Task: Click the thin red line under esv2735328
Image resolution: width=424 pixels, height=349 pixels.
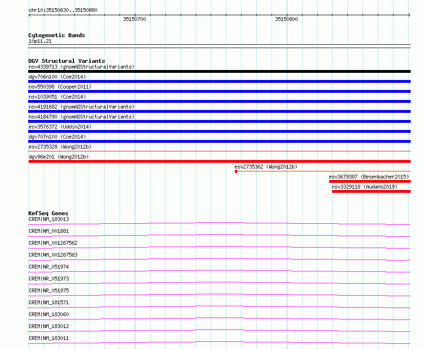Action: point(219,151)
